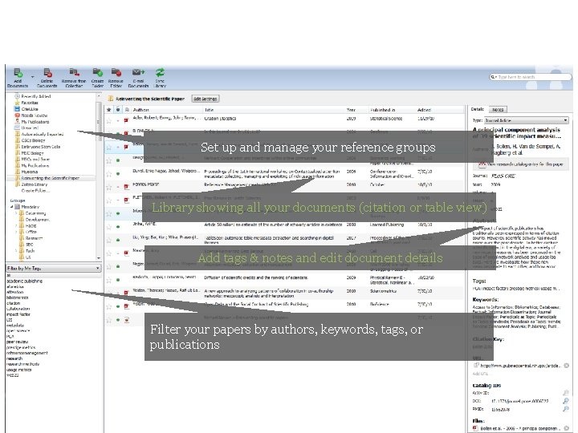The width and height of the screenshot is (578, 433).
Task: Click the Remove Folder toolbar icon
Action: point(116,78)
